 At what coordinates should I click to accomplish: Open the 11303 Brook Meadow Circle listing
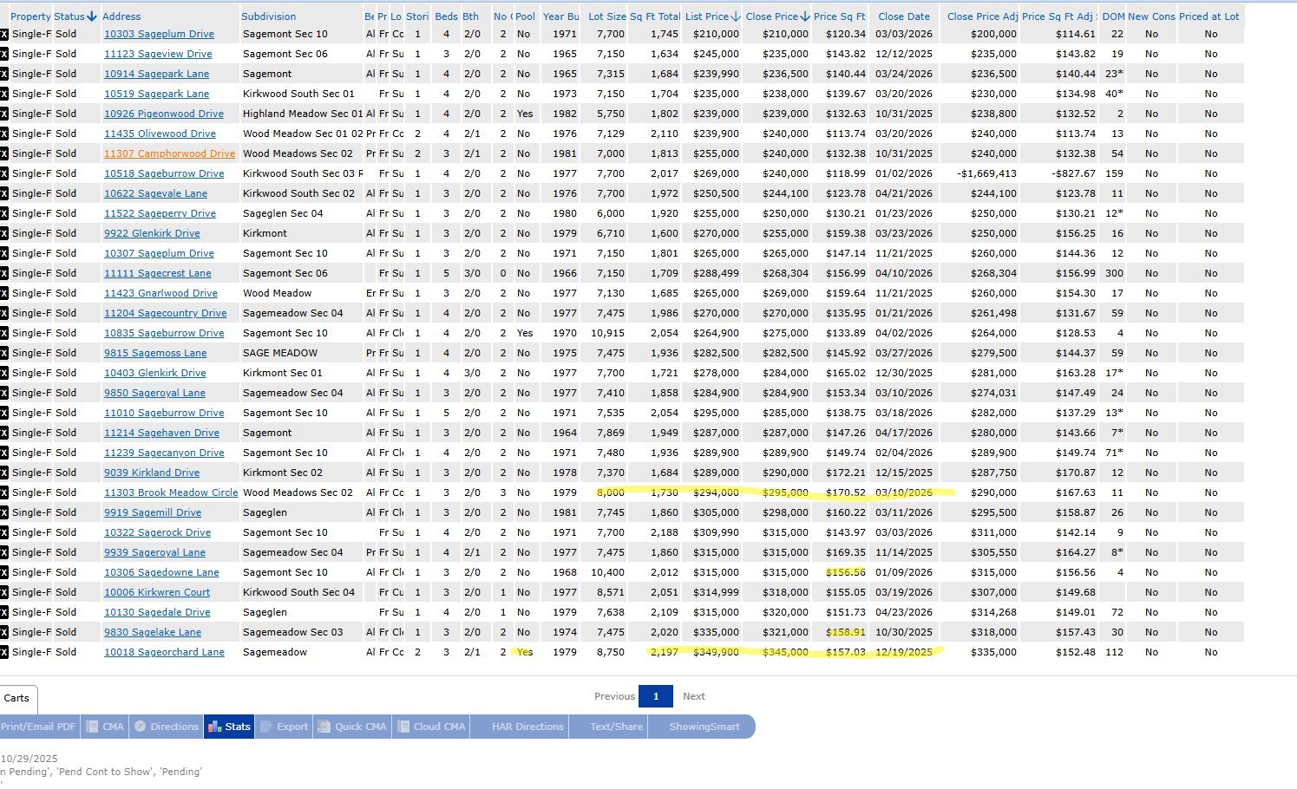coord(171,492)
